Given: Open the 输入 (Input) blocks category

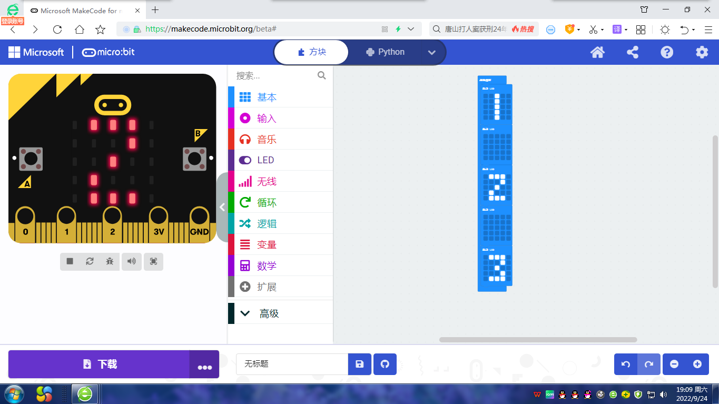Looking at the screenshot, I should [x=280, y=119].
